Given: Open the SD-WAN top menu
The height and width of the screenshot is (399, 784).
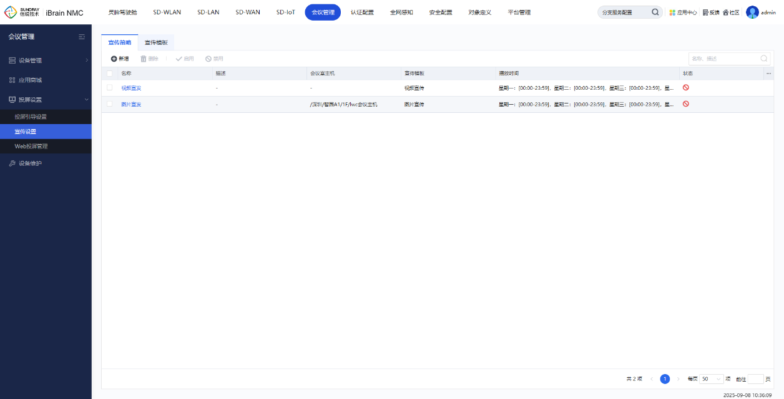Looking at the screenshot, I should pyautogui.click(x=248, y=12).
